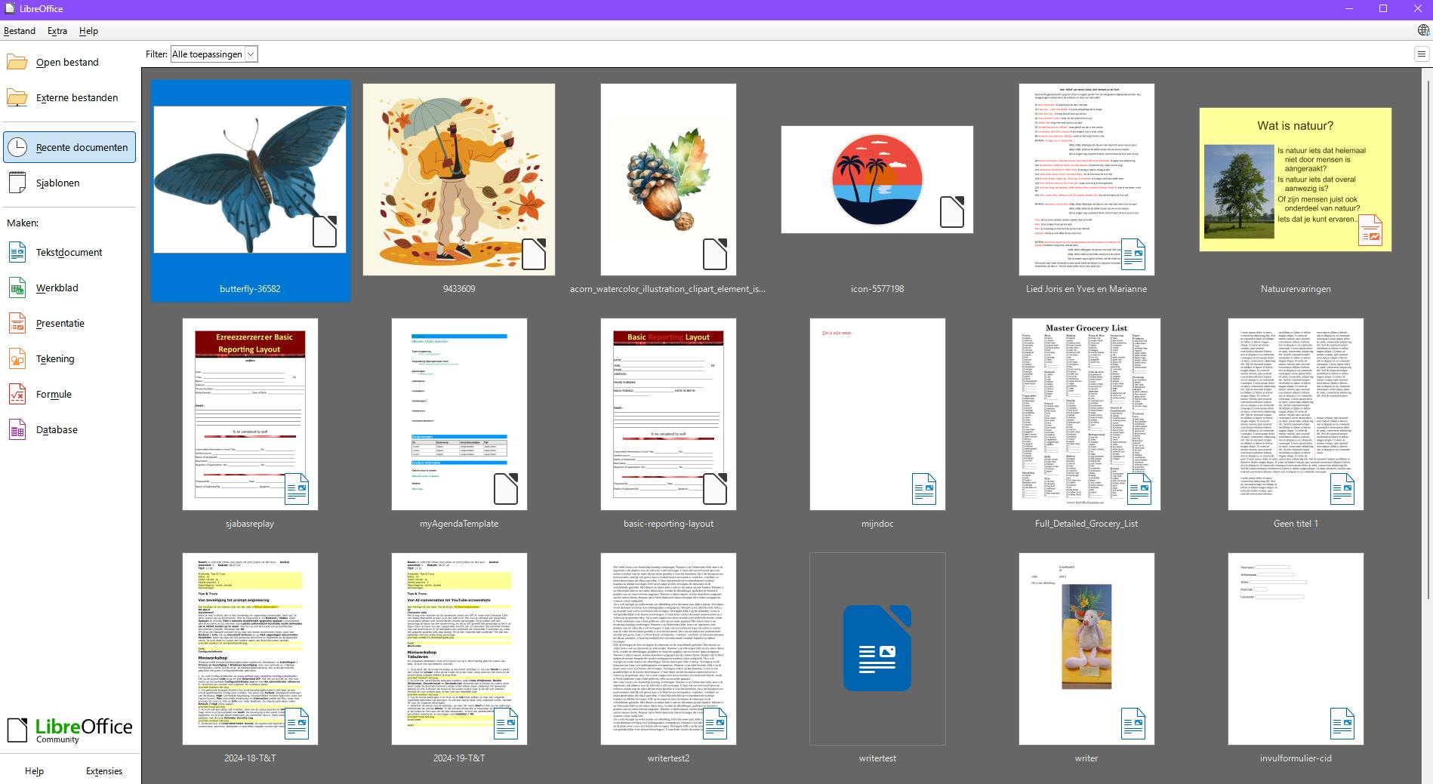Click the Help button at the sidebar bottom
Viewport: 1433px width, 784px height.
pyautogui.click(x=34, y=770)
